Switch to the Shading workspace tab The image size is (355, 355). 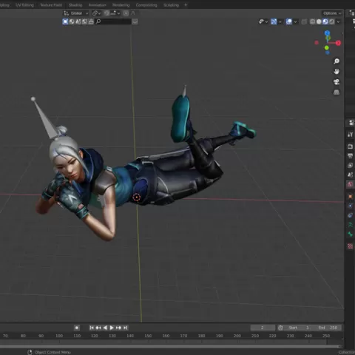pyautogui.click(x=75, y=5)
